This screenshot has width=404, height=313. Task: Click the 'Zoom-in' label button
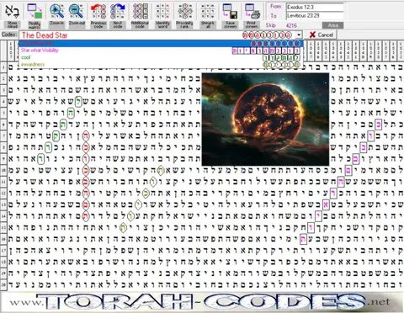click(56, 24)
